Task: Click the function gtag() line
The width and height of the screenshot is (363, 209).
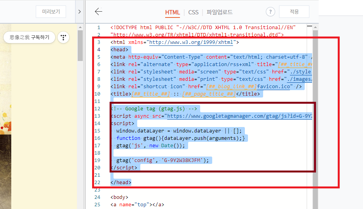Action: pyautogui.click(x=181, y=138)
